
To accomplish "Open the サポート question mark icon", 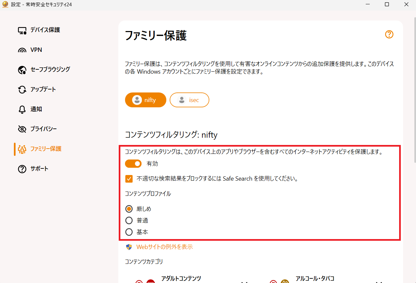I will pyautogui.click(x=22, y=169).
